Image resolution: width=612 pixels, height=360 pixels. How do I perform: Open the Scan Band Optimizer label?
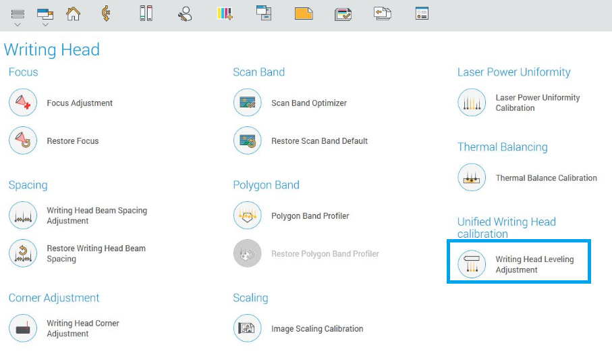[309, 103]
